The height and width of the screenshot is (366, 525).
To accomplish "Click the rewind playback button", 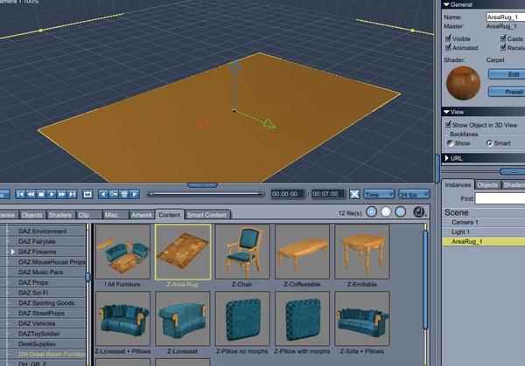I will tap(31, 194).
